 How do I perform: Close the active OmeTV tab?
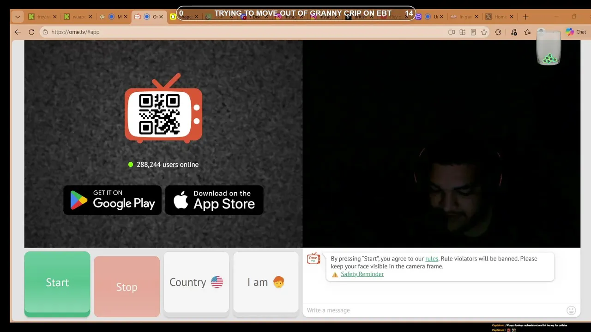(x=161, y=17)
